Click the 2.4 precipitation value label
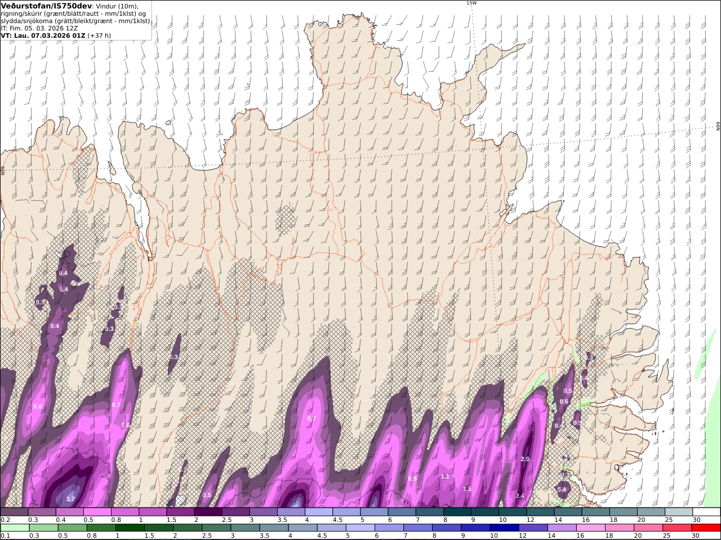Image resolution: width=721 pixels, height=540 pixels. click(x=520, y=496)
